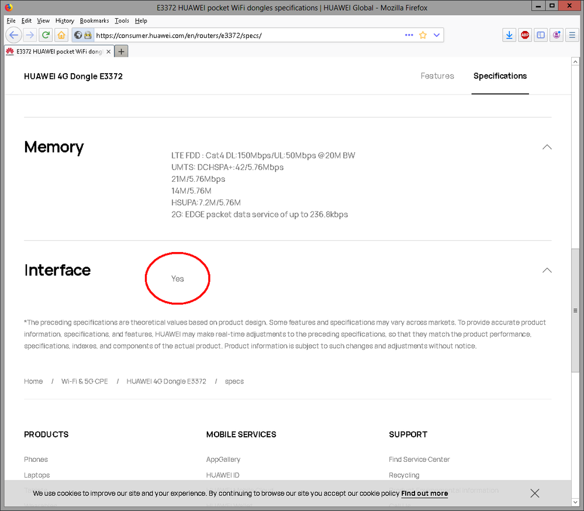The width and height of the screenshot is (584, 511).
Task: View connection security lock info
Action: 88,36
